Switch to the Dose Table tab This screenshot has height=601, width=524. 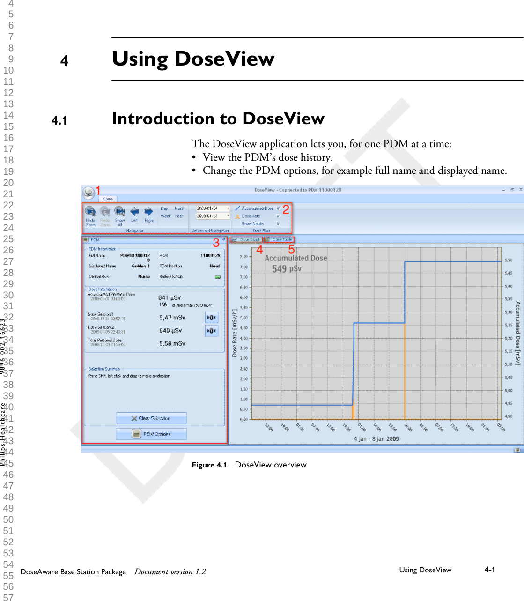click(x=280, y=239)
